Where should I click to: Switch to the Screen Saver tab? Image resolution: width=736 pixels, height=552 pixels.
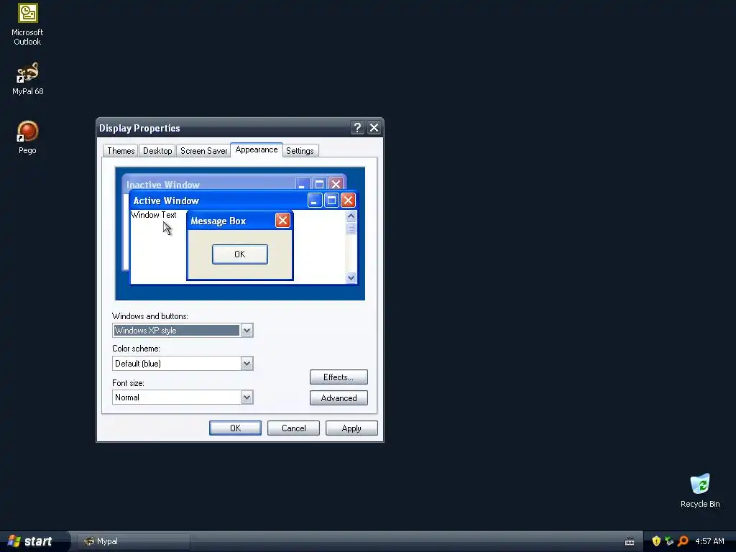[x=203, y=151]
